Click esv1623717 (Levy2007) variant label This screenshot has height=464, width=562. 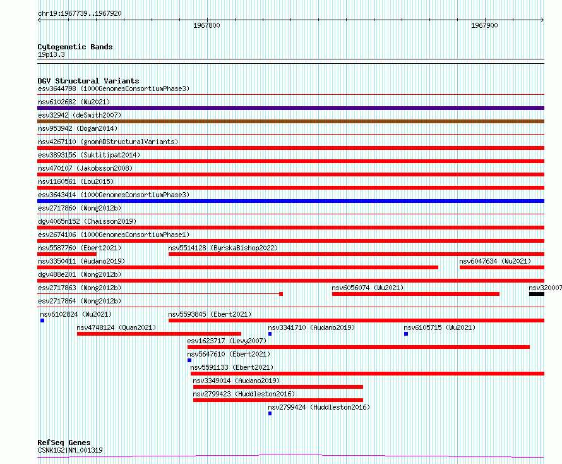(x=227, y=341)
